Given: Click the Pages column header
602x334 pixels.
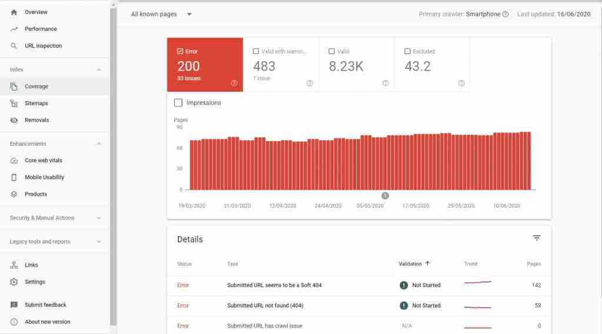Looking at the screenshot, I should (534, 264).
